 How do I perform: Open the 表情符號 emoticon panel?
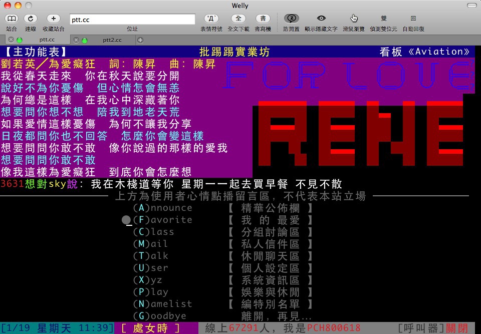(x=211, y=19)
